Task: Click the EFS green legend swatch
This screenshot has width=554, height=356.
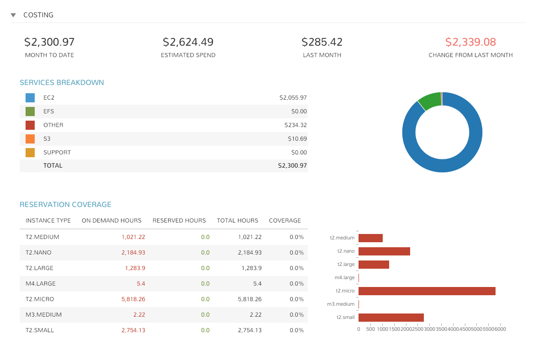Action: pyautogui.click(x=30, y=112)
